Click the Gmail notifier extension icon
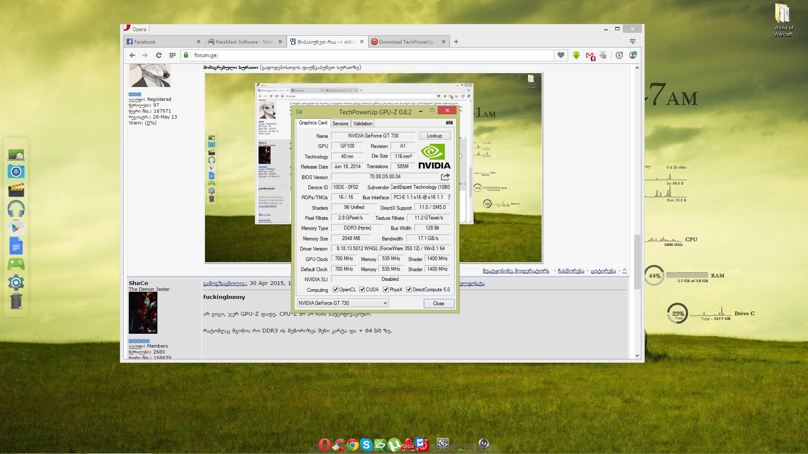 pyautogui.click(x=590, y=55)
